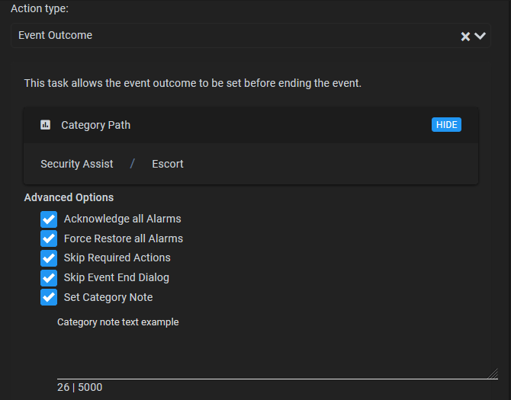The width and height of the screenshot is (511, 400).
Task: Click the Action type label
Action: (40, 8)
